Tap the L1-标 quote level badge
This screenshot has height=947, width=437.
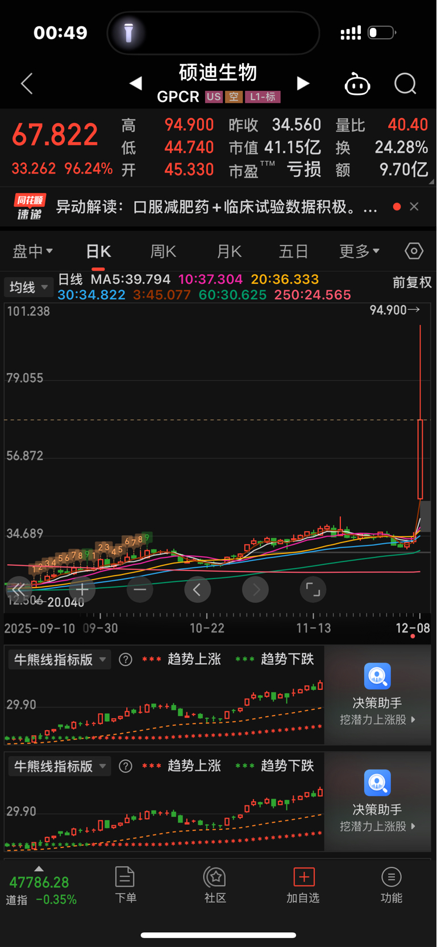[263, 97]
